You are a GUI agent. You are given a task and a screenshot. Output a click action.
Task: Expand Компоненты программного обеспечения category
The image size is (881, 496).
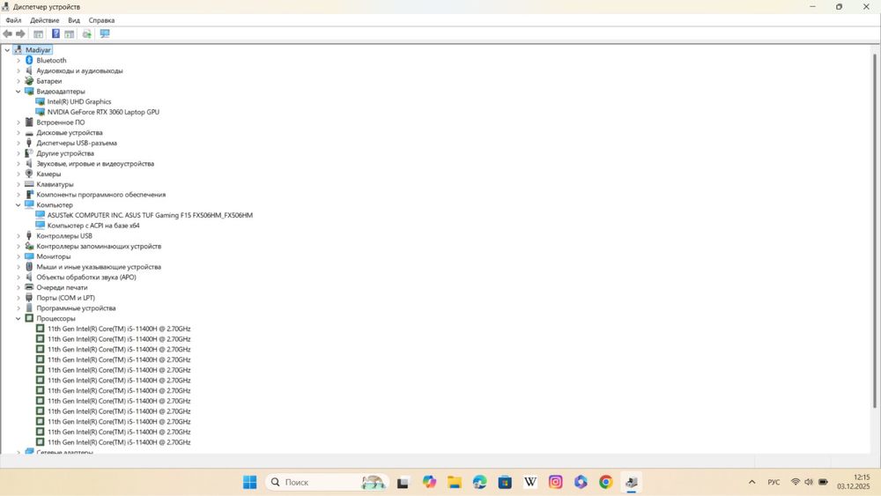click(x=18, y=195)
